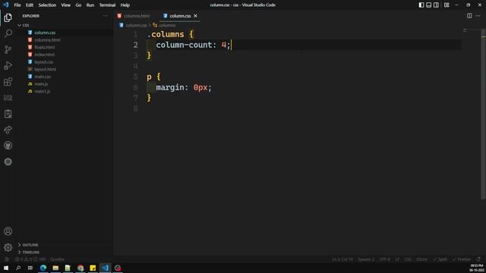Expand the Outline section
The image size is (486, 273).
28,245
